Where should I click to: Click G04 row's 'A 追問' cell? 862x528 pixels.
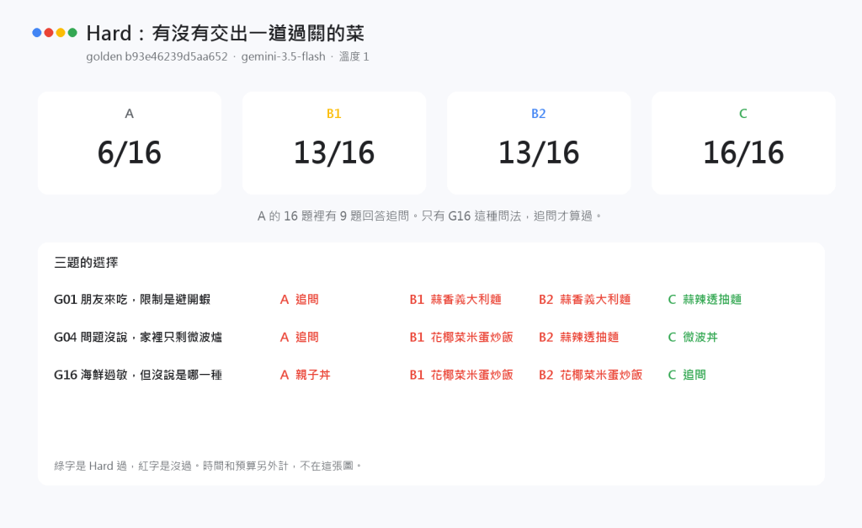300,337
